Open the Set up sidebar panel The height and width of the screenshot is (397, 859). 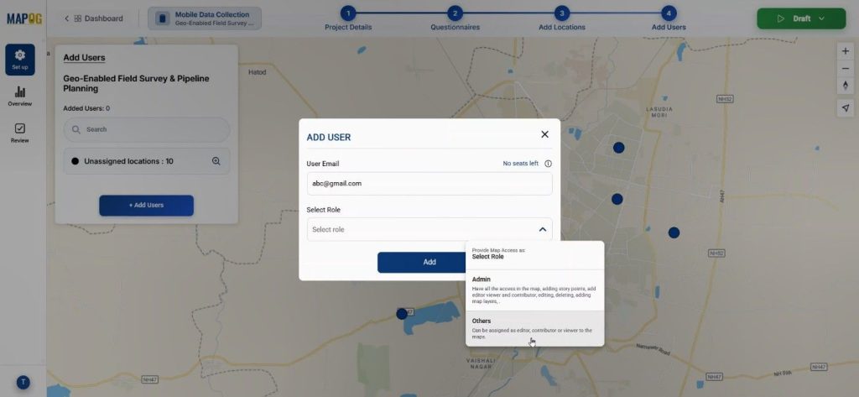[x=19, y=59]
